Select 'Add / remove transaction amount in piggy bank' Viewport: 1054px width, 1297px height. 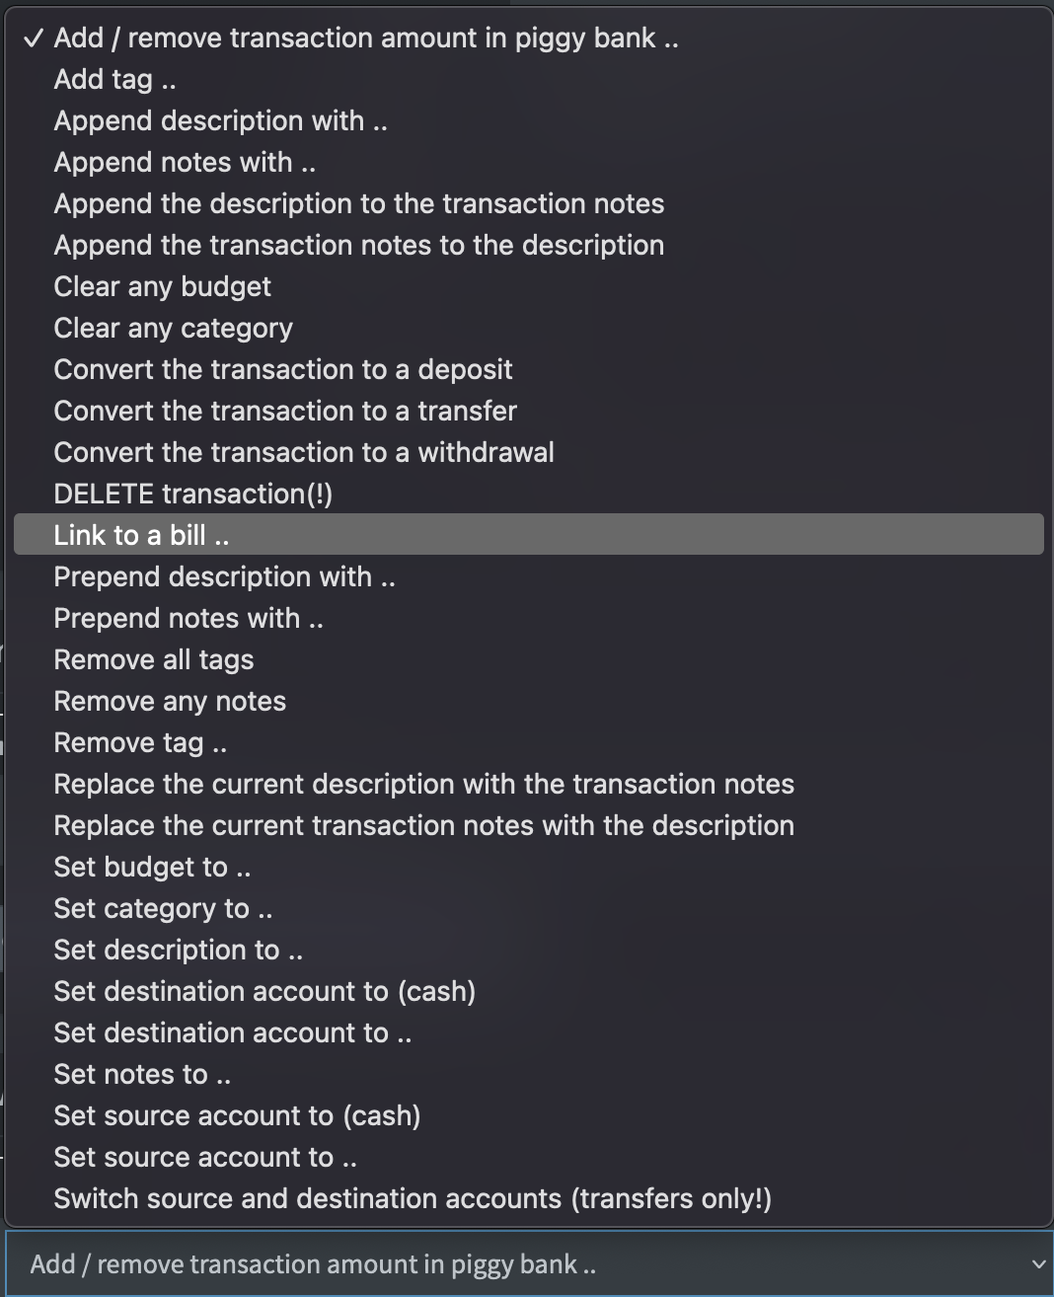[365, 38]
